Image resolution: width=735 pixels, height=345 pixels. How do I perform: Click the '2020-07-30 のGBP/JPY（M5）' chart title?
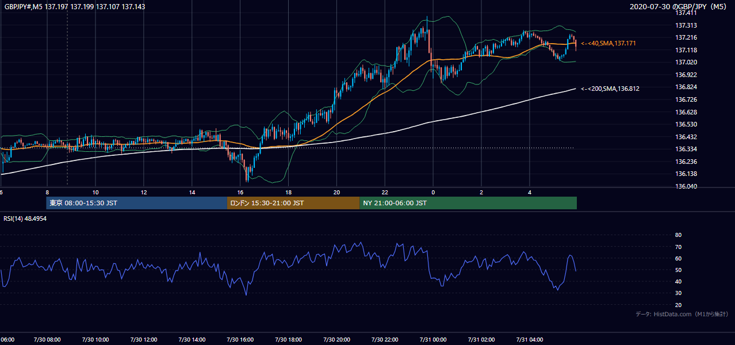[679, 7]
